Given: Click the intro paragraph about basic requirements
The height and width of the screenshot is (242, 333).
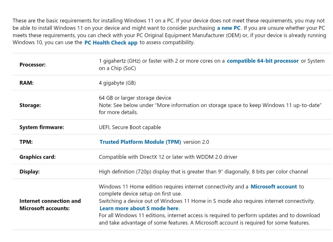Looking at the screenshot, I should (169, 32).
